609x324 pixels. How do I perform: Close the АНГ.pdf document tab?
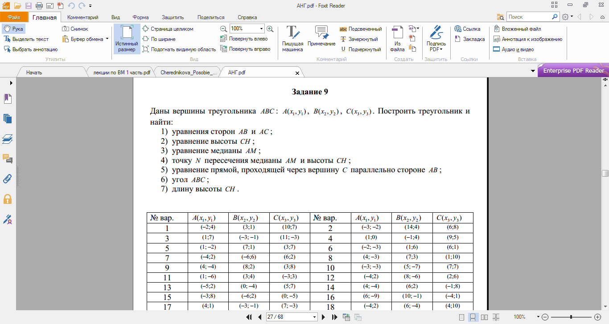pos(297,73)
